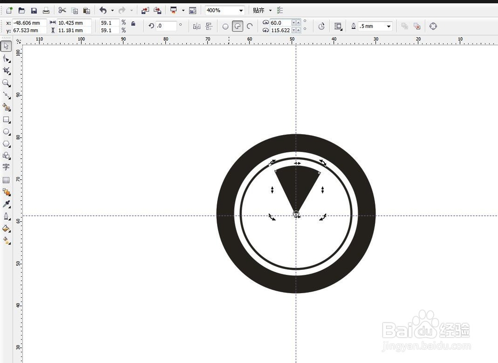The width and height of the screenshot is (498, 363).
Task: Open a file with folder icon
Action: point(21,10)
